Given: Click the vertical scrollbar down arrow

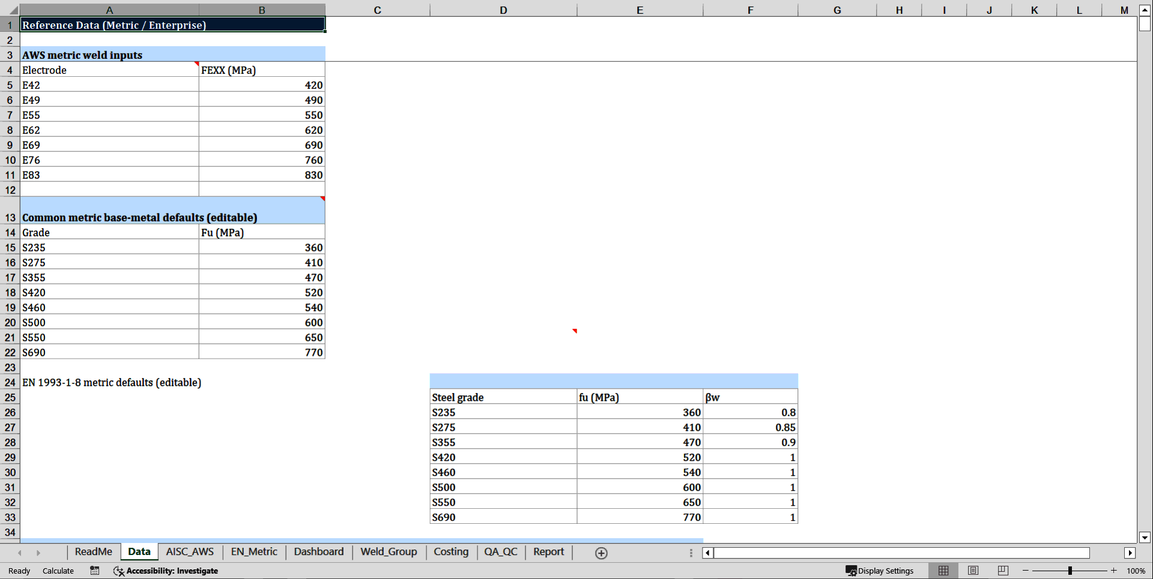Looking at the screenshot, I should point(1145,538).
